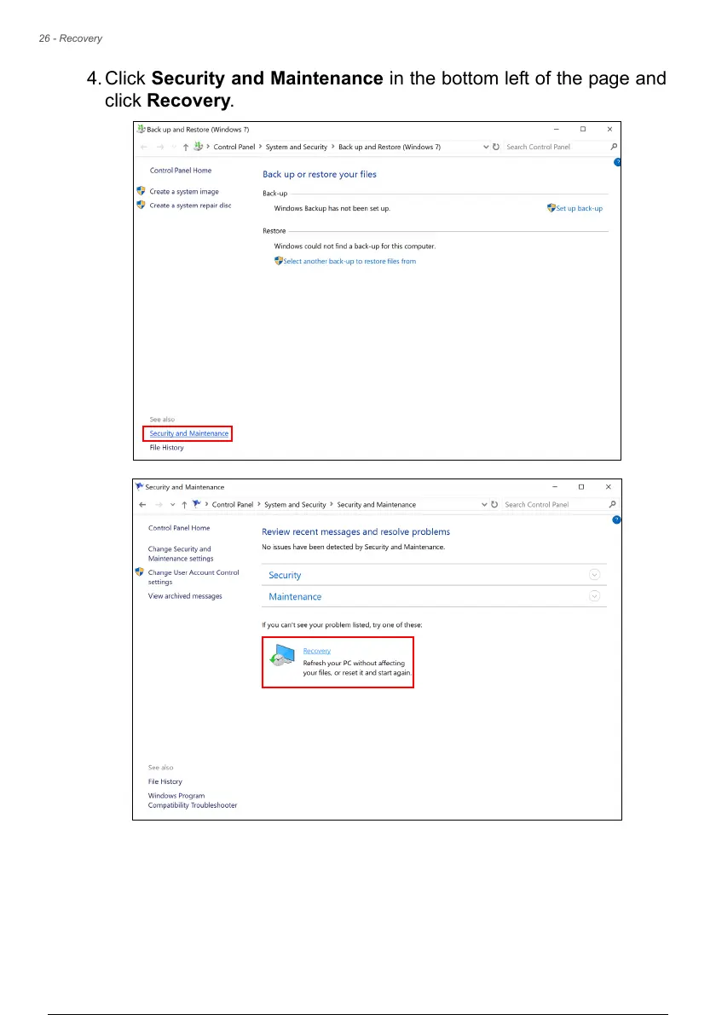Image resolution: width=716 pixels, height=1015 pixels.
Task: Click back arrow in Security and Maintenance window
Action: [x=143, y=505]
